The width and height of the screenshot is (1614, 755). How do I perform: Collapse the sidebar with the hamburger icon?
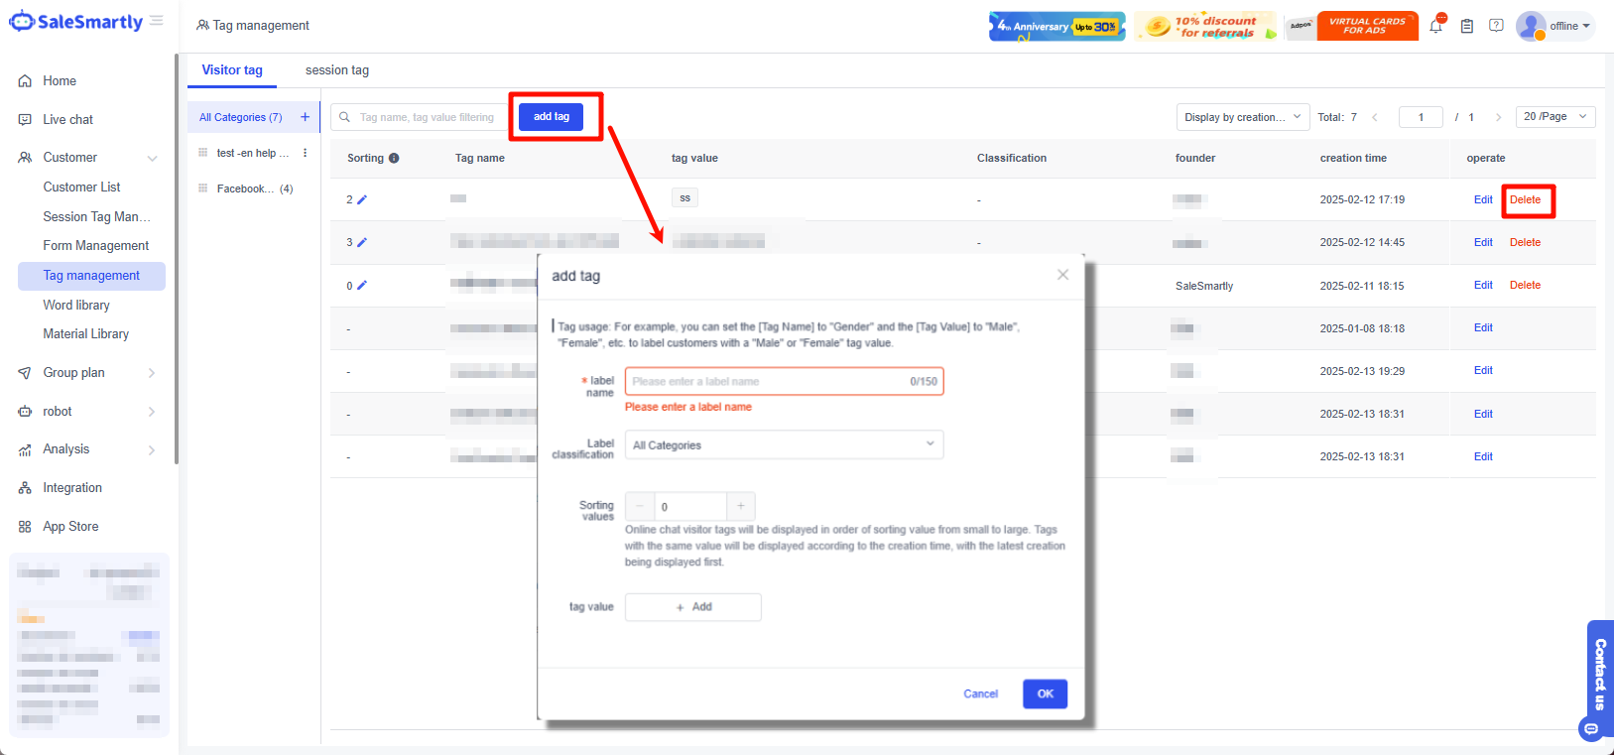[x=157, y=21]
